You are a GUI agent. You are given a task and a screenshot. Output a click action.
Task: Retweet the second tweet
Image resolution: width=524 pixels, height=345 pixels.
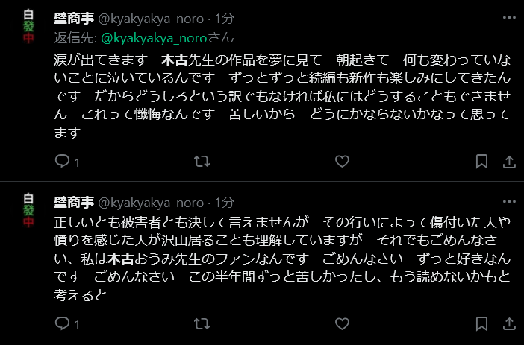click(202, 323)
